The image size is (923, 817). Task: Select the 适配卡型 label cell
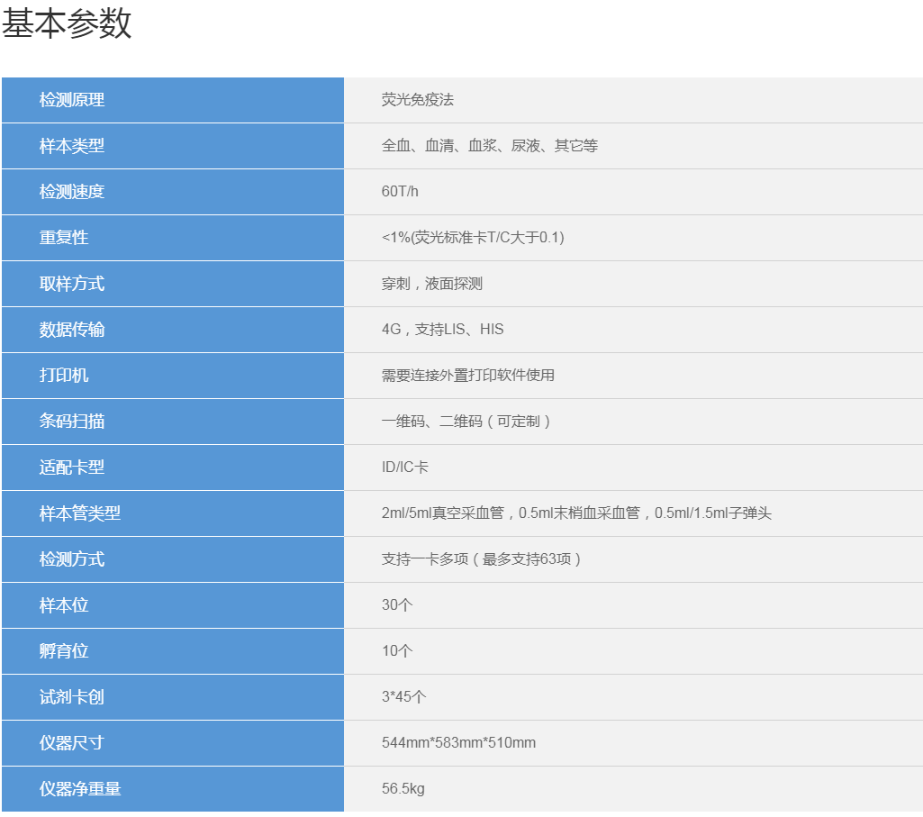pyautogui.click(x=173, y=468)
